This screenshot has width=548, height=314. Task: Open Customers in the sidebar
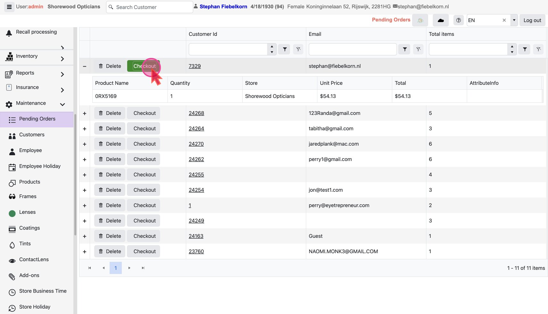(32, 135)
